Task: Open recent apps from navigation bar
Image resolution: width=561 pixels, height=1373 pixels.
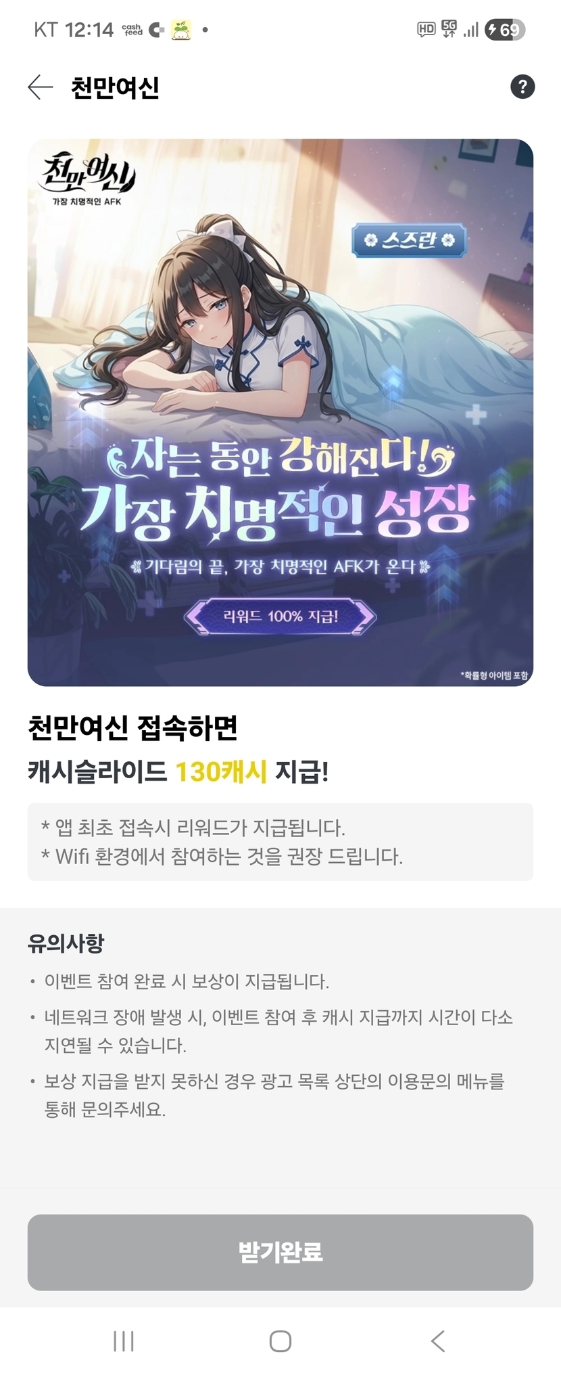Action: [124, 1341]
